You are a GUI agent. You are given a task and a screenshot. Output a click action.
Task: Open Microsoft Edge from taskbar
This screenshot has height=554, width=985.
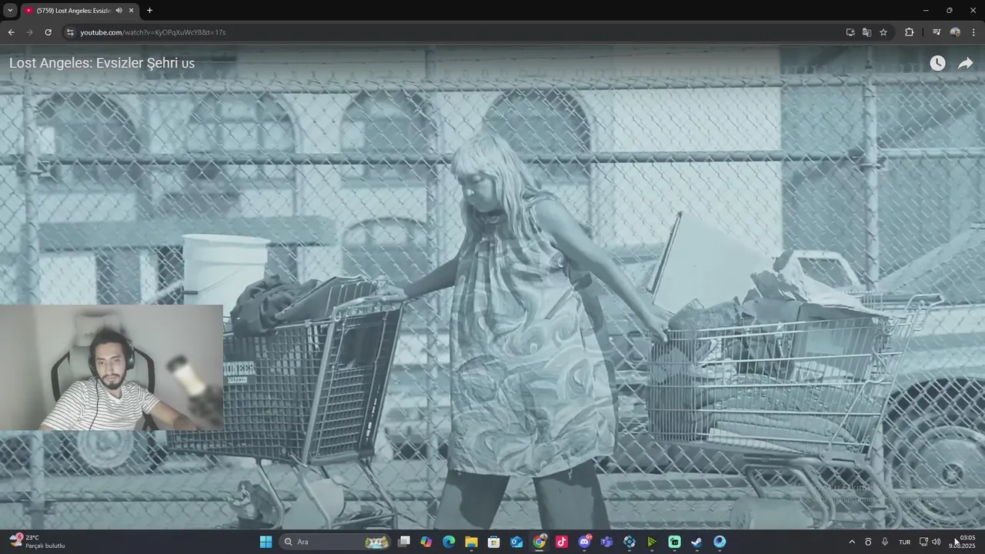pyautogui.click(x=449, y=542)
